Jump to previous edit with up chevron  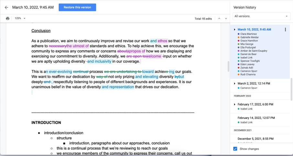point(219,18)
